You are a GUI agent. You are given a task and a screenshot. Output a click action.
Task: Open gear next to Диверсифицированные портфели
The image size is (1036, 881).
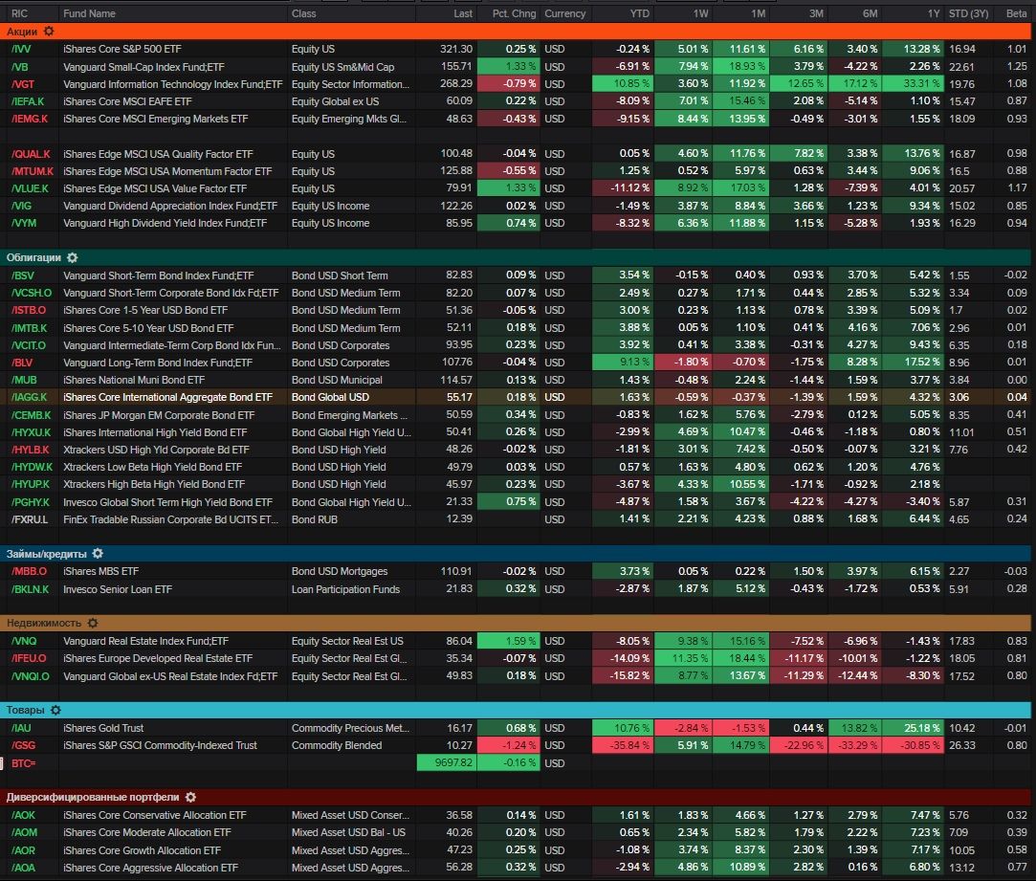pos(191,798)
